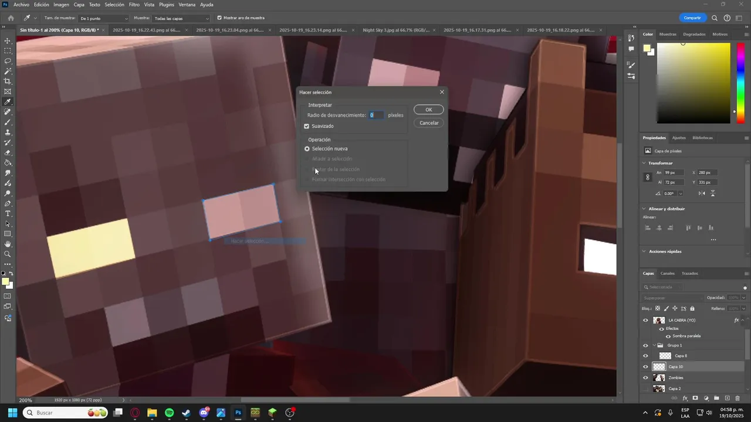Image resolution: width=751 pixels, height=422 pixels.
Task: Click the foreground color swatch in toolbar
Action: 5,282
